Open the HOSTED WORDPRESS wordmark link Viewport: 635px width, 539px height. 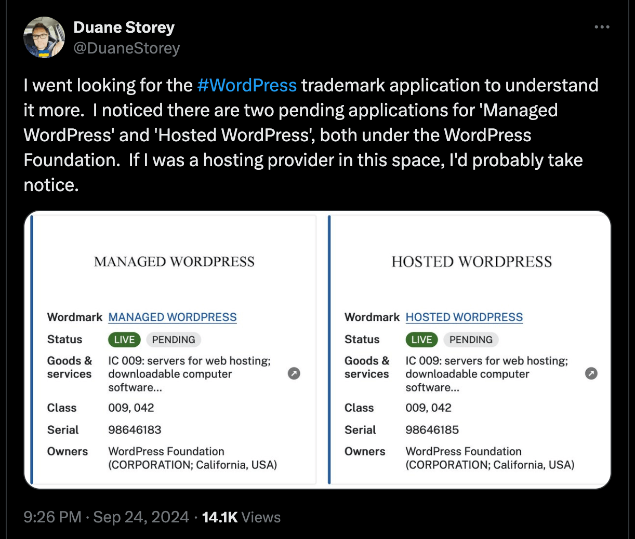coord(464,317)
